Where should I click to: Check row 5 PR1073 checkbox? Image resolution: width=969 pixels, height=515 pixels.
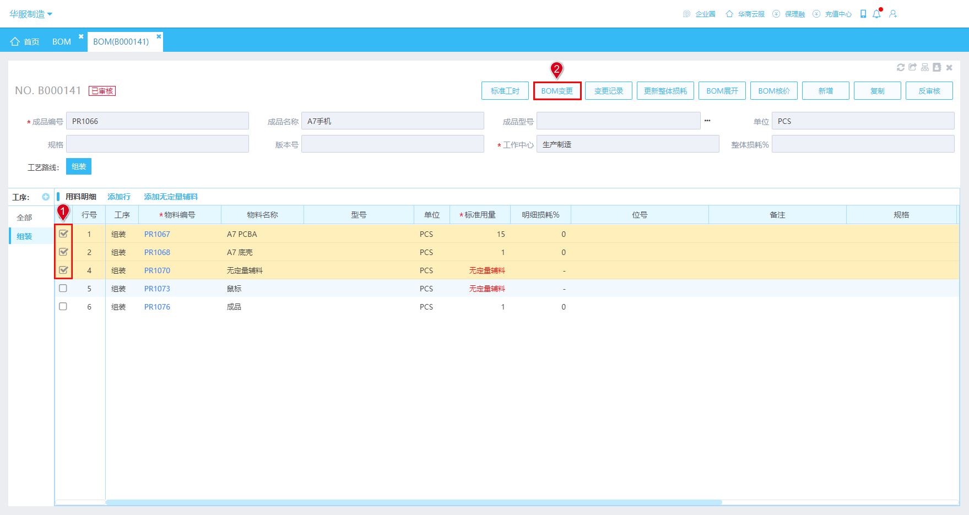click(x=63, y=288)
